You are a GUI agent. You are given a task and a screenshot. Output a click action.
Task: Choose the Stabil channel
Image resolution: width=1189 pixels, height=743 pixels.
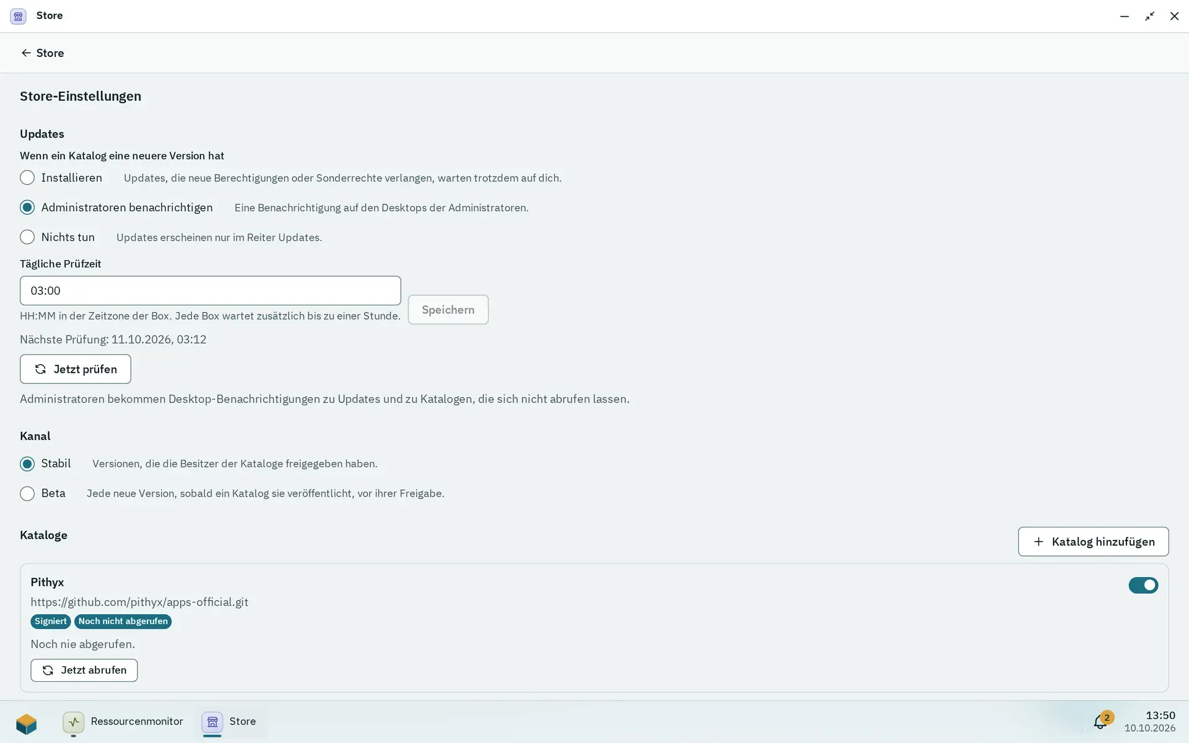click(27, 464)
